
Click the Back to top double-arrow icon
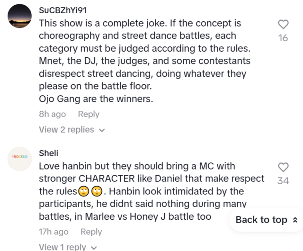[x=295, y=220]
